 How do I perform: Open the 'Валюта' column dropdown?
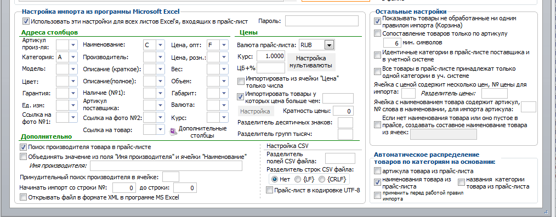[224, 105]
